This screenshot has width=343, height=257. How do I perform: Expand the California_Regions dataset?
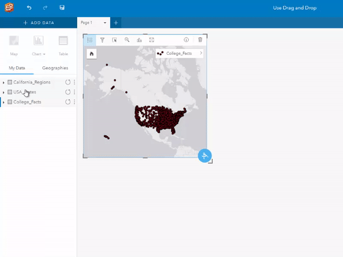click(x=3, y=82)
